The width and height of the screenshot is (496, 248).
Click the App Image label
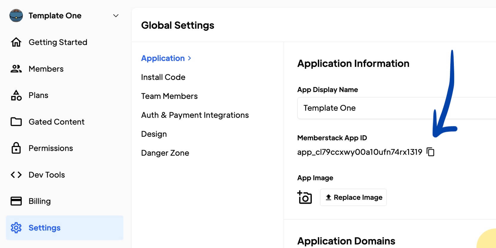315,178
